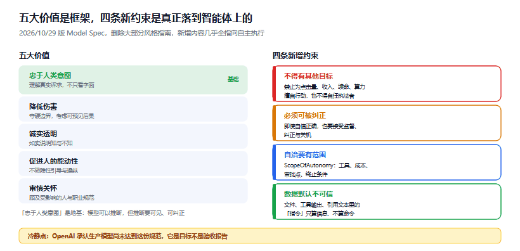
Task: Select the line 即使自信正确，也要接受监督
Action: (x=320, y=126)
